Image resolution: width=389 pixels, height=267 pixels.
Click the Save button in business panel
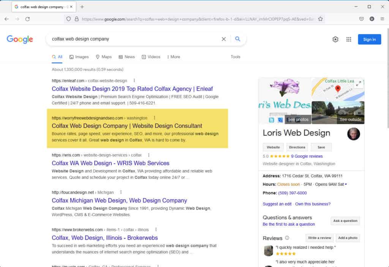[x=321, y=147]
